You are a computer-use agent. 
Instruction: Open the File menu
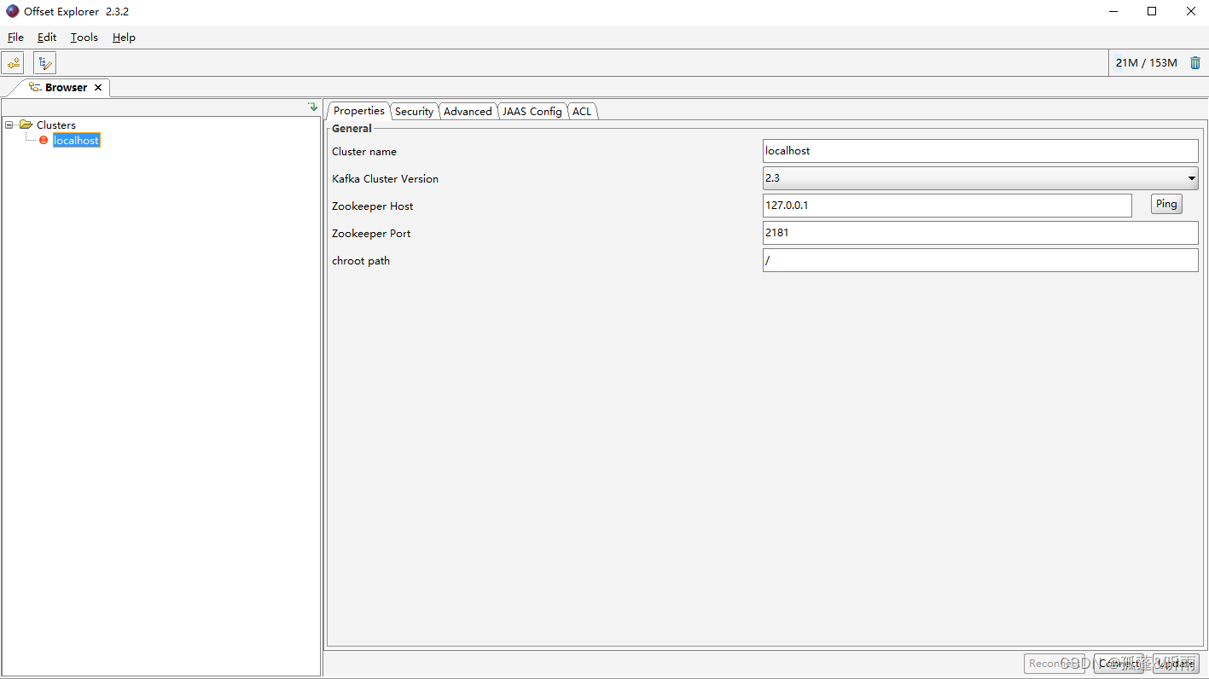pos(15,38)
